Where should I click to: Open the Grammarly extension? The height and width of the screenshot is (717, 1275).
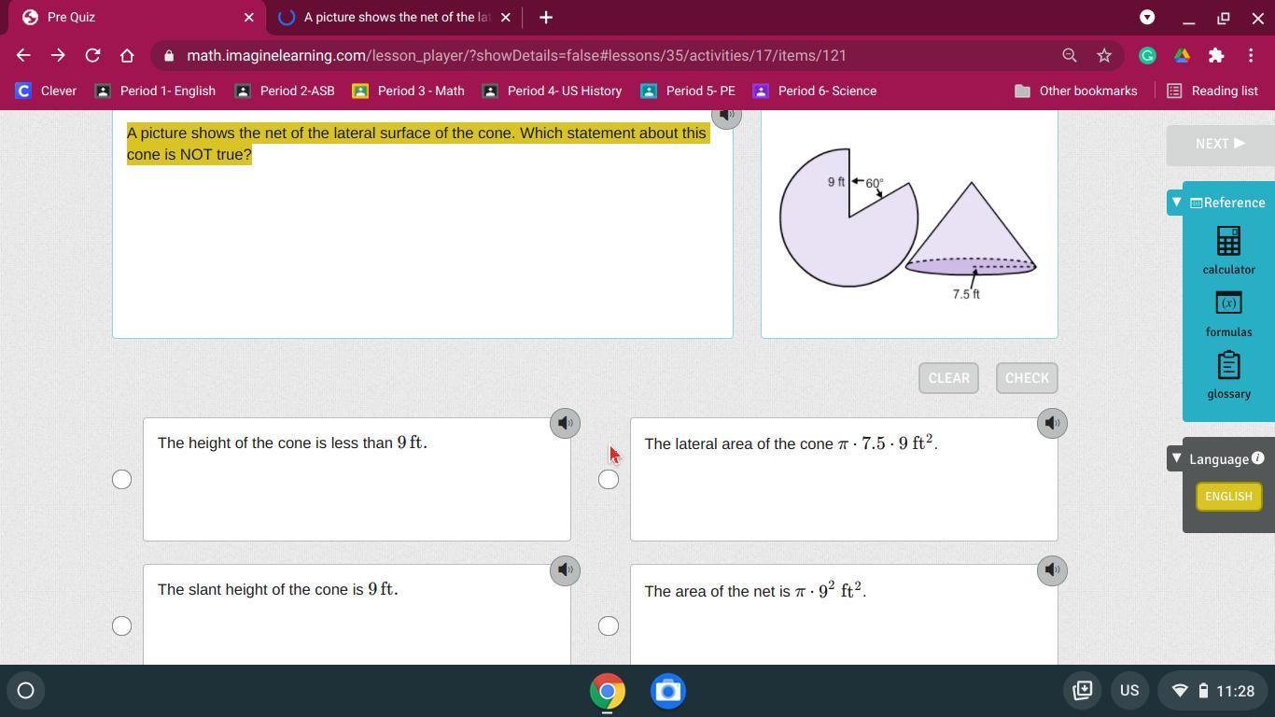1147,55
